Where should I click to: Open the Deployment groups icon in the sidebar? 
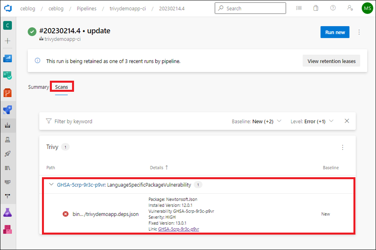coord(8,196)
